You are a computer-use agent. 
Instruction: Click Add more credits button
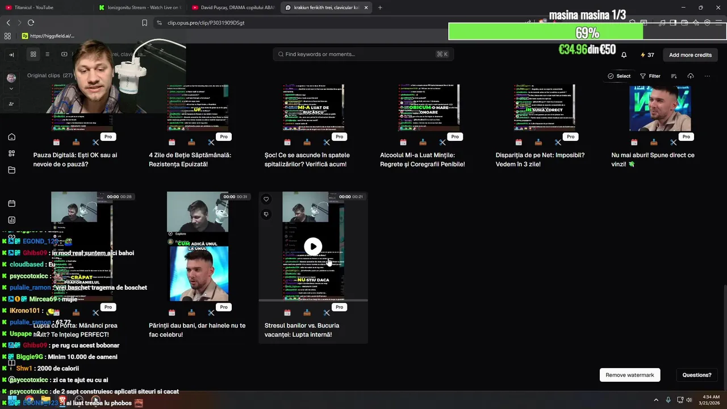coord(690,55)
